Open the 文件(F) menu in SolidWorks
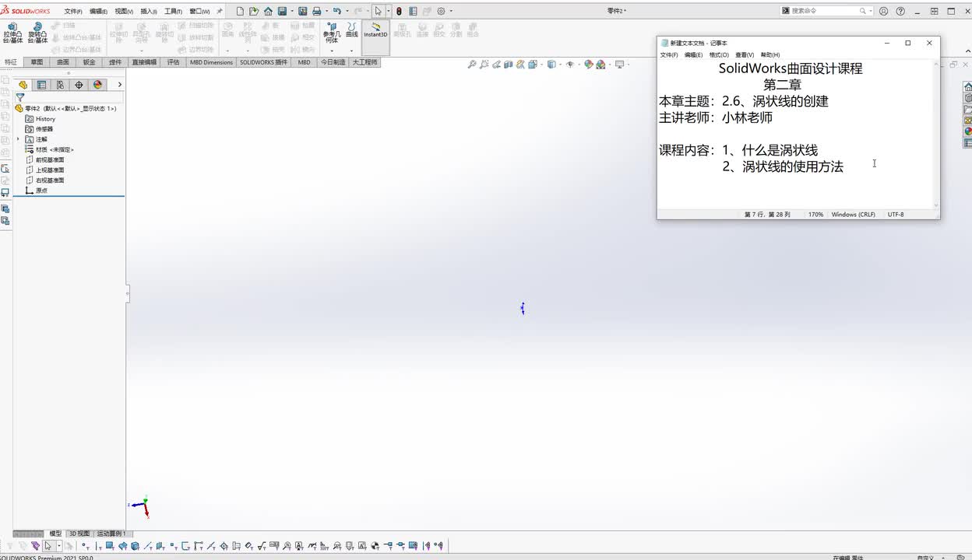972x560 pixels. click(x=73, y=12)
